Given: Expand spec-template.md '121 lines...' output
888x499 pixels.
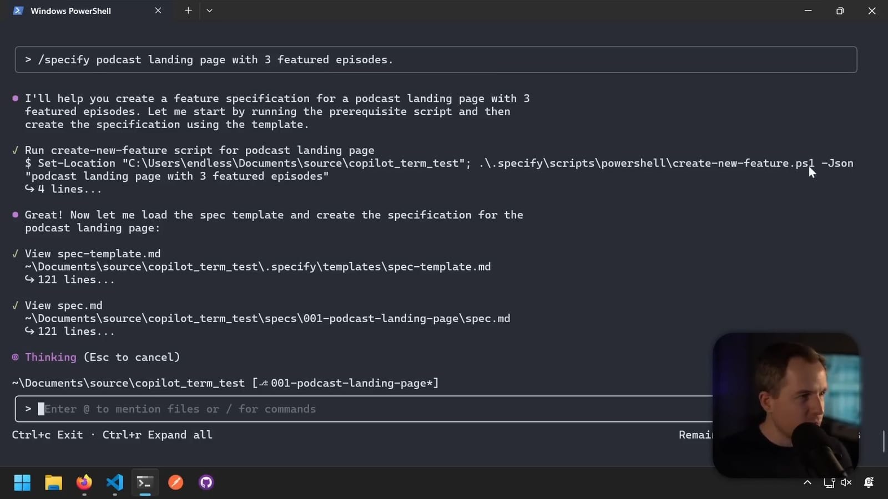Looking at the screenshot, I should pos(75,280).
